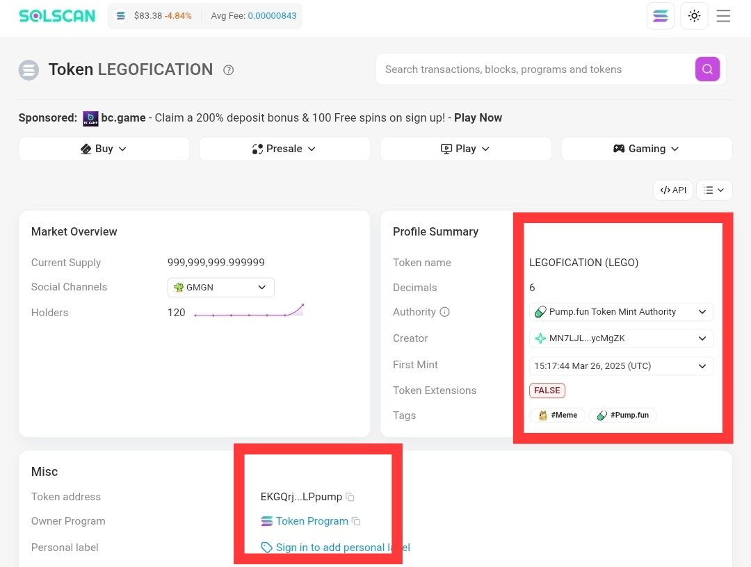751x567 pixels.
Task: Click the Authority info icon
Action: coord(444,312)
